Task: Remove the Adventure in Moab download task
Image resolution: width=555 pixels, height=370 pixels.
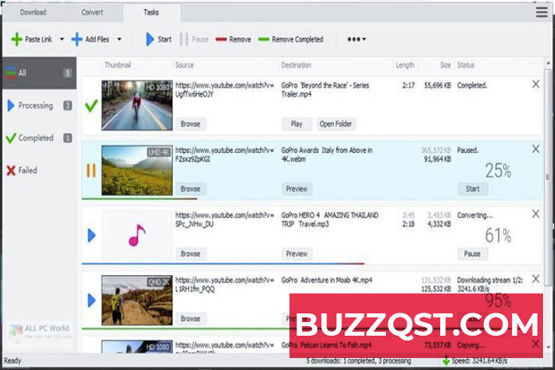Action: 536,279
